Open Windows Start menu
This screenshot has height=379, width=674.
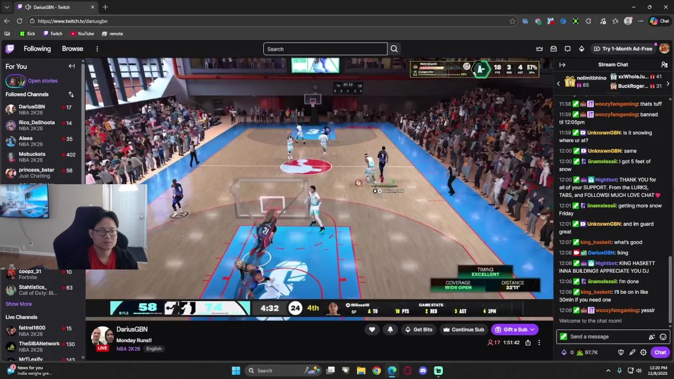click(236, 371)
